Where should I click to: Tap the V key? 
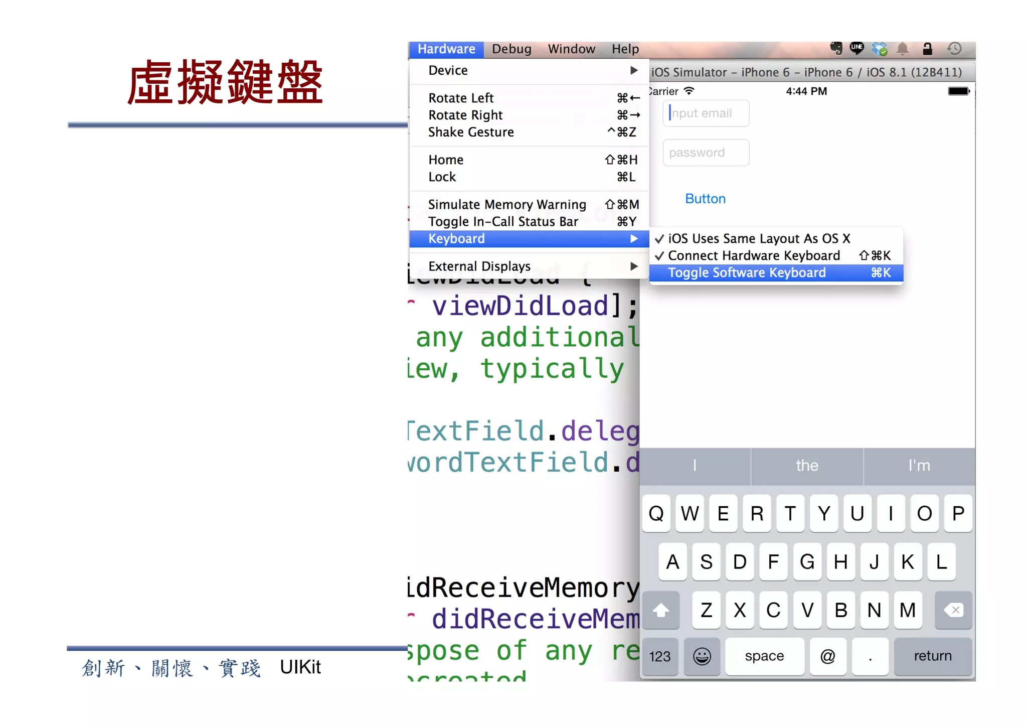coord(807,611)
